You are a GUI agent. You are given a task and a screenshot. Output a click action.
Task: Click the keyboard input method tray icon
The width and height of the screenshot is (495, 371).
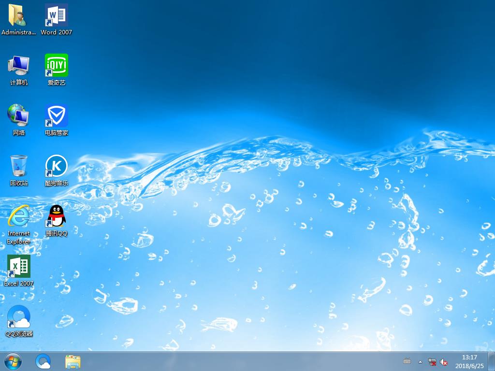tap(407, 361)
